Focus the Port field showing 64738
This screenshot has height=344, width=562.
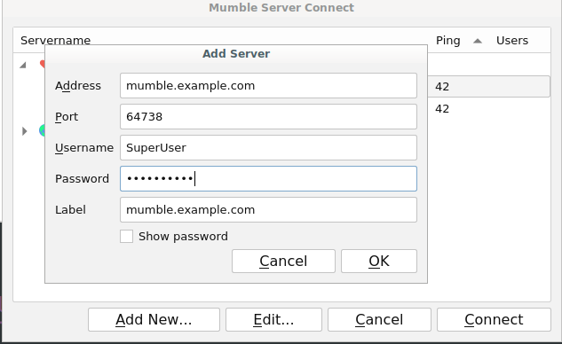coord(268,117)
